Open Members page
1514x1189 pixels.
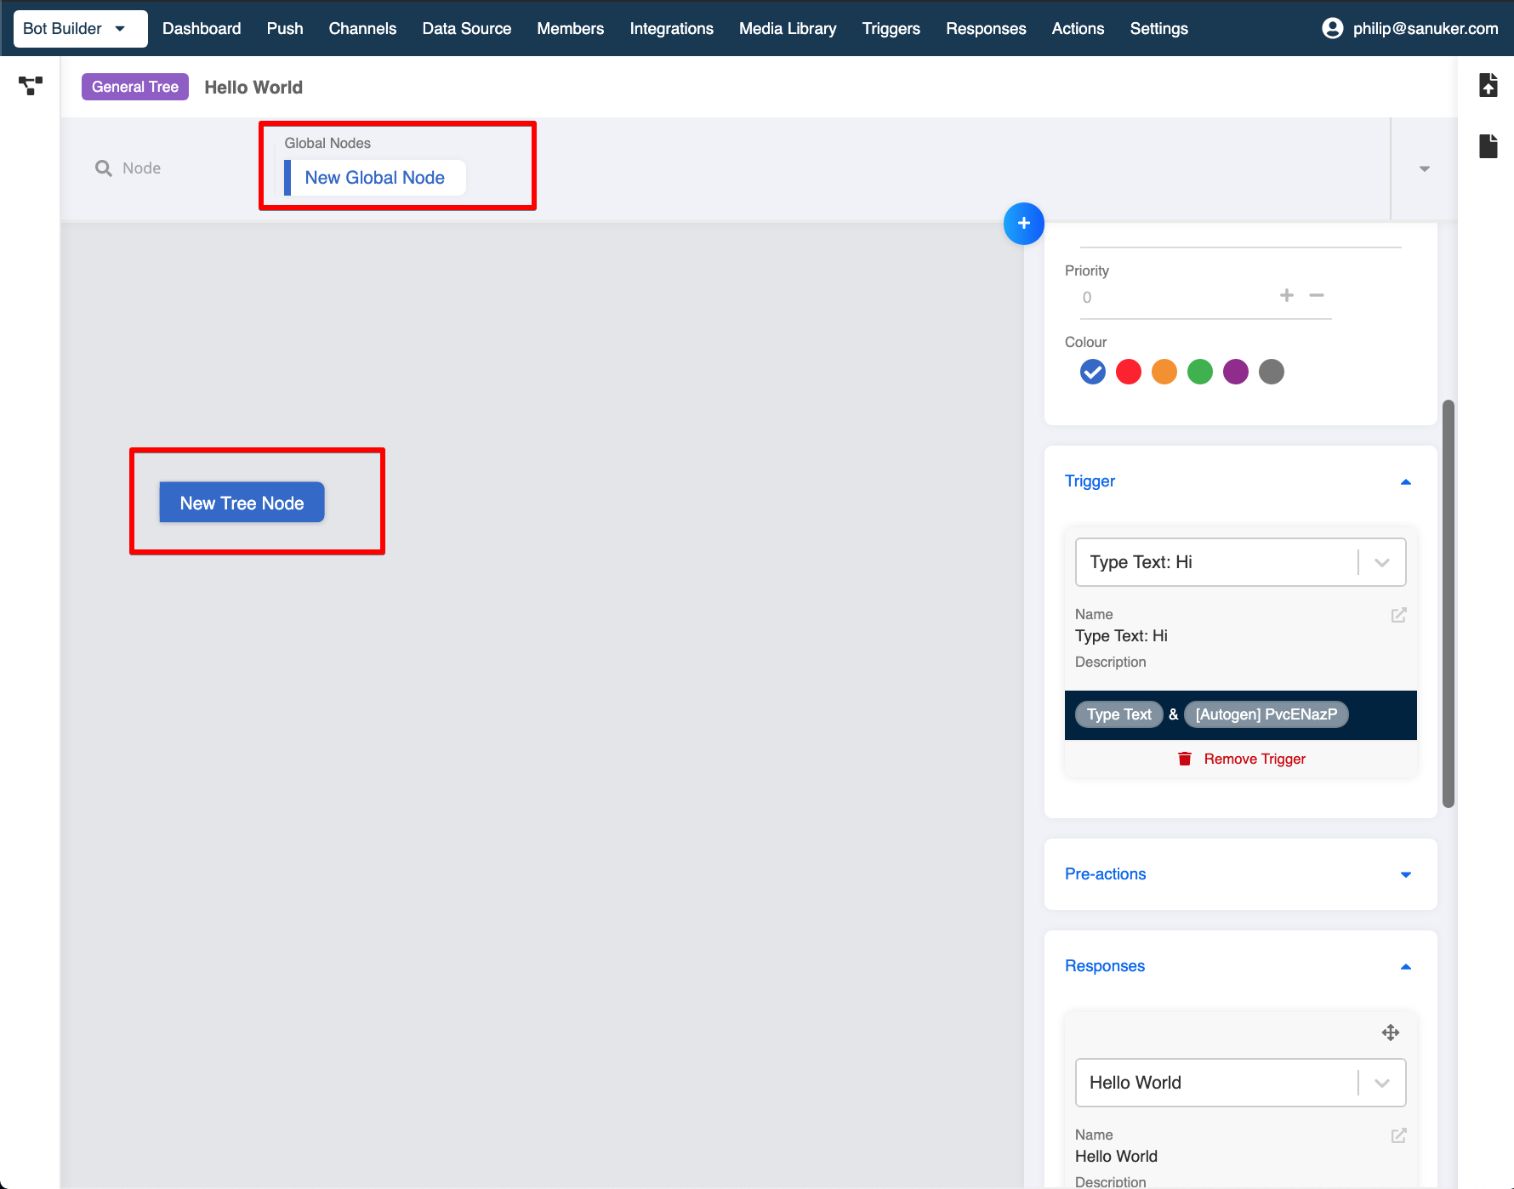(571, 28)
